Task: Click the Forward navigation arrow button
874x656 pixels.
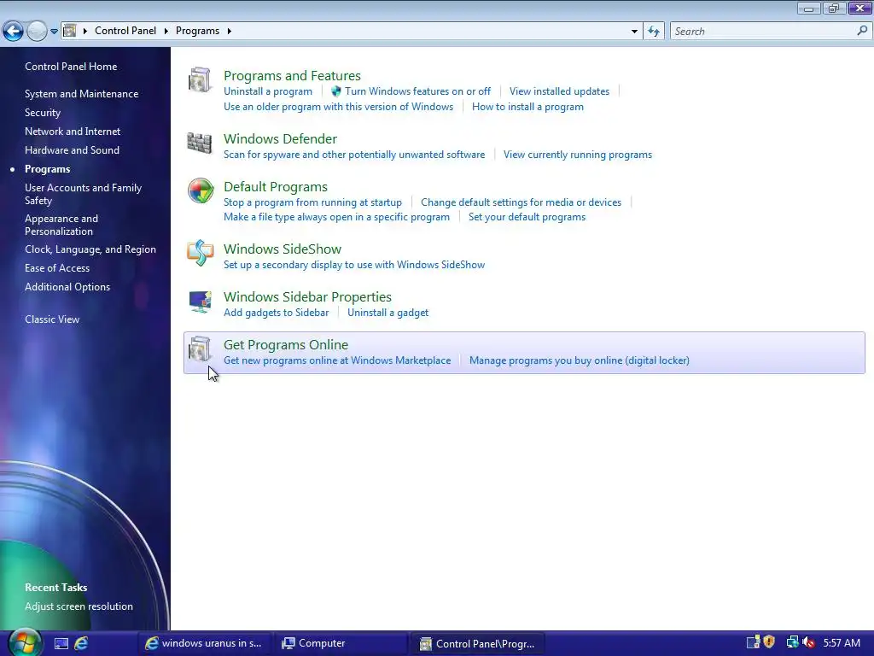Action: click(37, 32)
